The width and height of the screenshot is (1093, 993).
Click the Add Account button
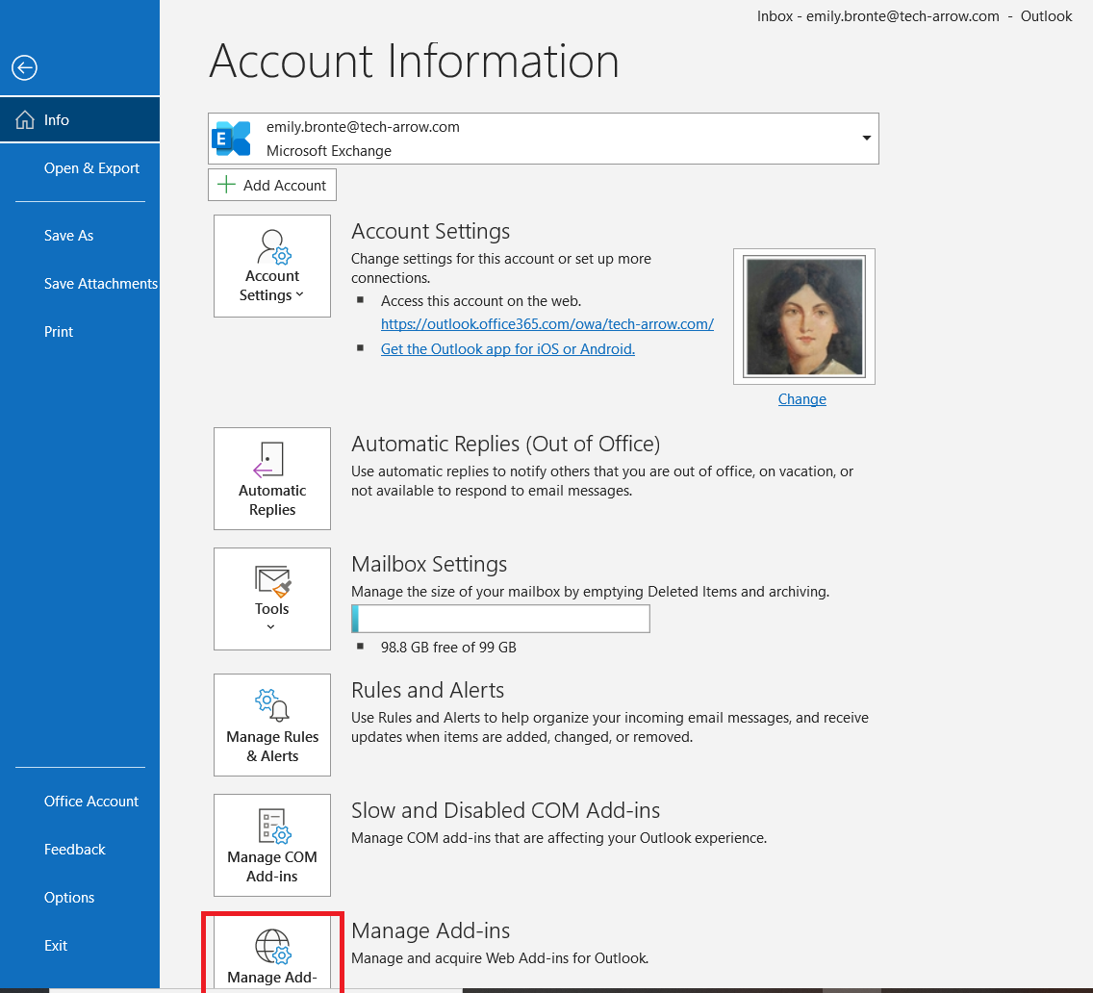[x=272, y=185]
